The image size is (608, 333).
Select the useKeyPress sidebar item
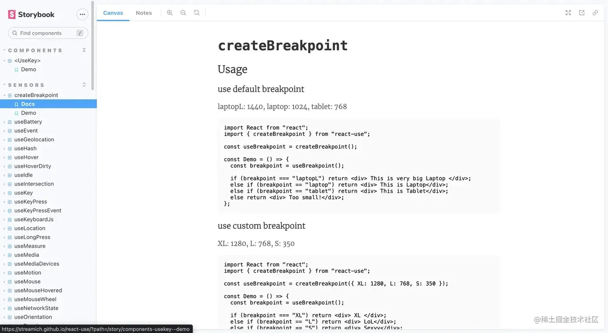click(30, 201)
